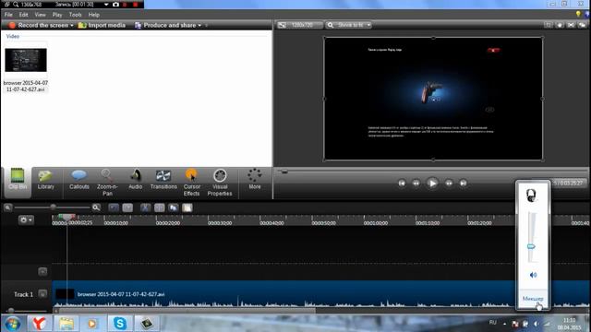Open File Explorer from taskbar
591x332 pixels.
click(66, 324)
